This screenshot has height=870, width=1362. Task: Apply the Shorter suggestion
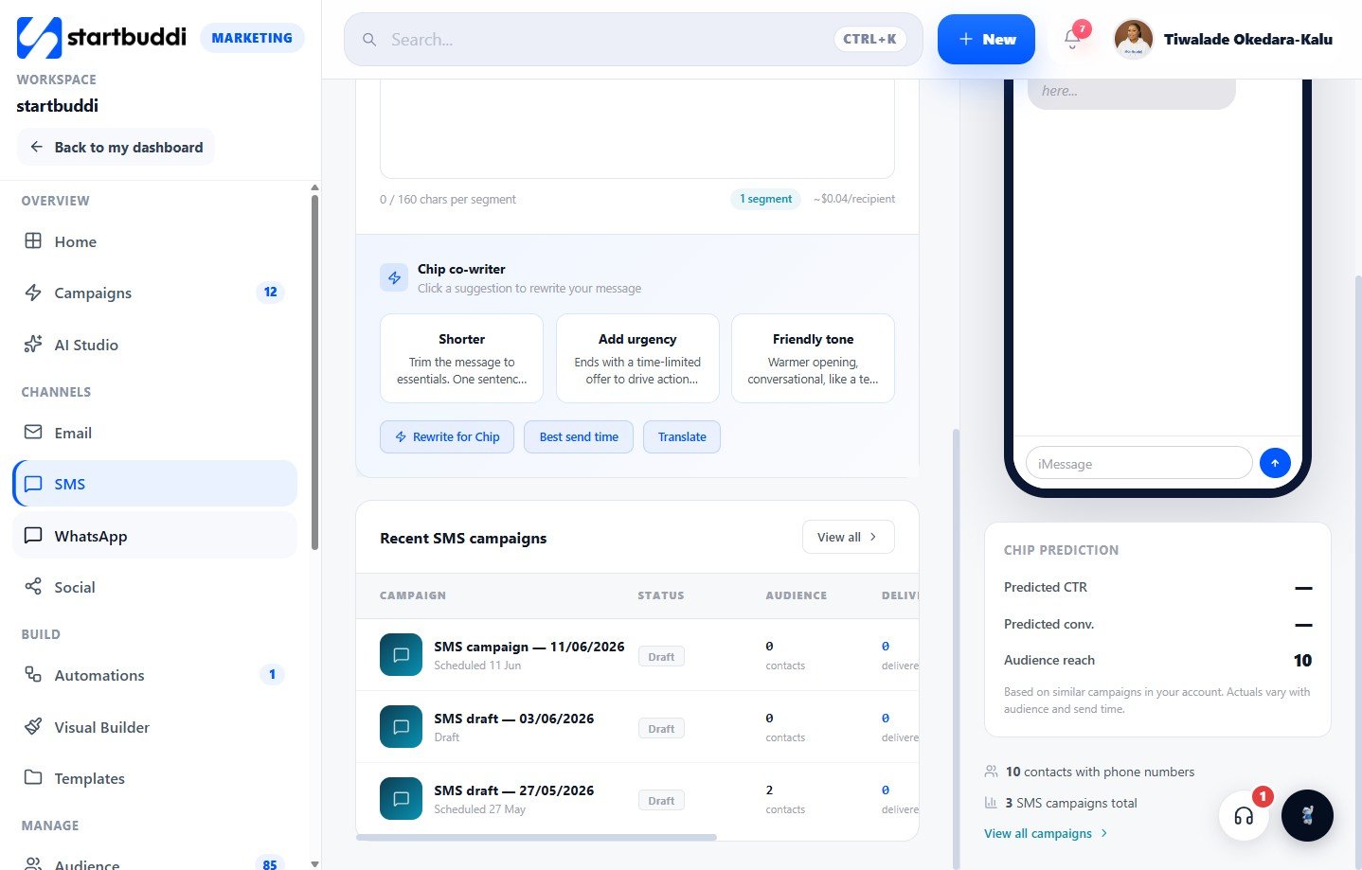(x=461, y=358)
